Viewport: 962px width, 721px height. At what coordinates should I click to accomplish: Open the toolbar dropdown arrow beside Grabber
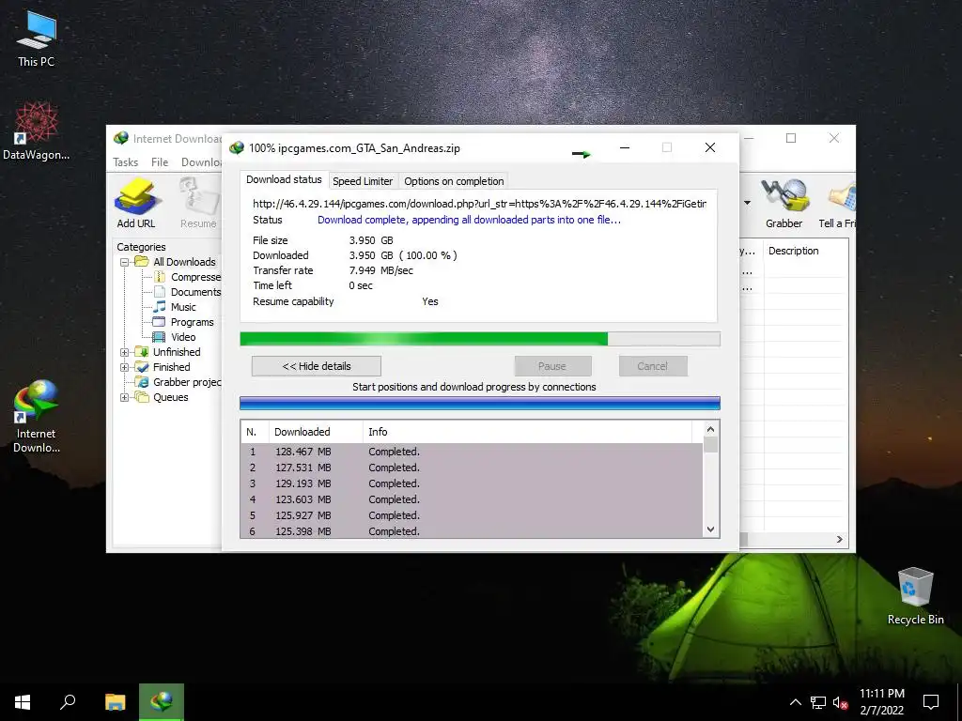pos(747,203)
